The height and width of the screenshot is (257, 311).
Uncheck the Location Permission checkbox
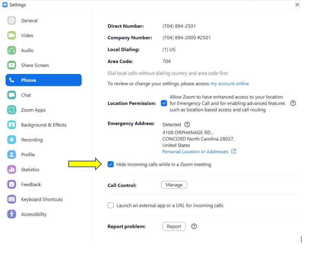[x=164, y=103]
